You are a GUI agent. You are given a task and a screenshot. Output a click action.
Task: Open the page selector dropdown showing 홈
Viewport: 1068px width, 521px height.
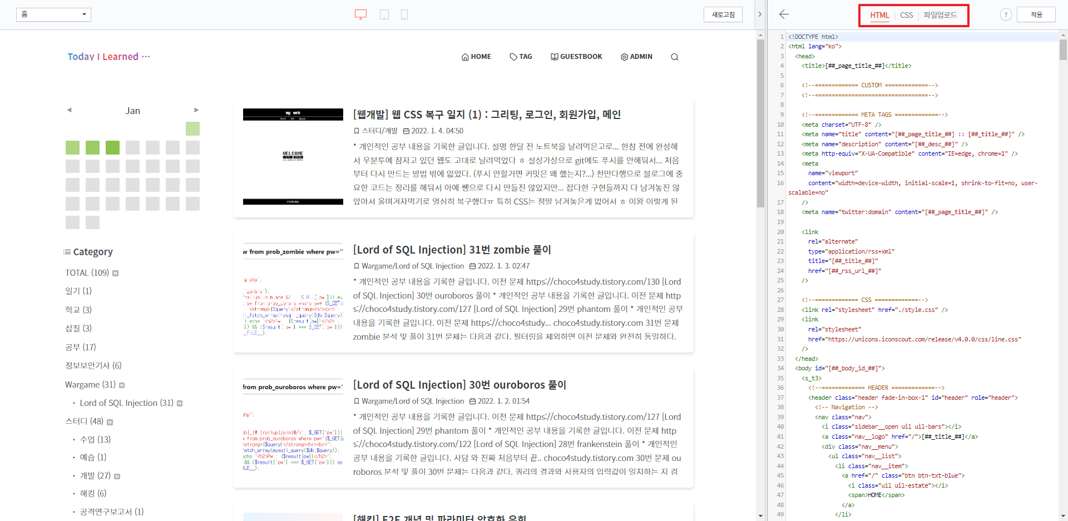coord(53,14)
